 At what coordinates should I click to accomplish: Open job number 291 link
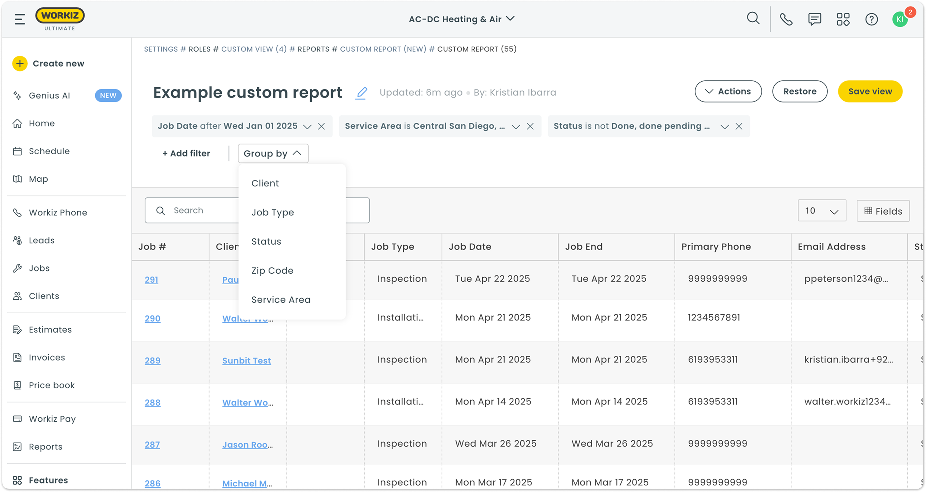point(151,280)
